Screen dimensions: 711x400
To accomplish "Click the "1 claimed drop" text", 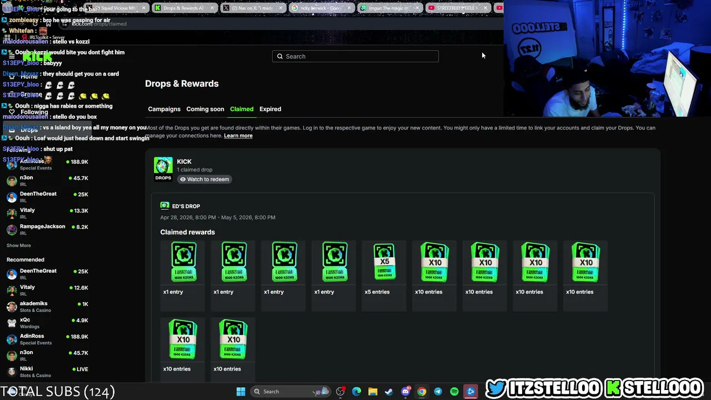I will pos(194,169).
